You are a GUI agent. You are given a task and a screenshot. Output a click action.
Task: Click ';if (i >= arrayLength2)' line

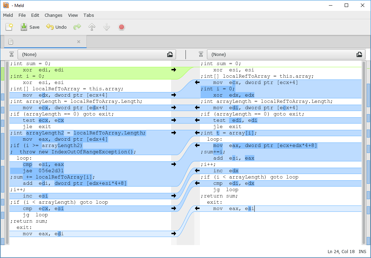click(x=46, y=146)
